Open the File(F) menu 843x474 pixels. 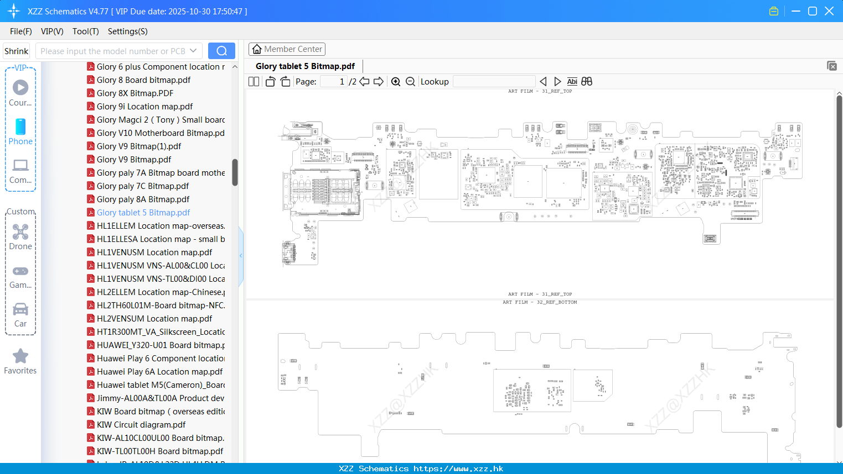tap(21, 31)
